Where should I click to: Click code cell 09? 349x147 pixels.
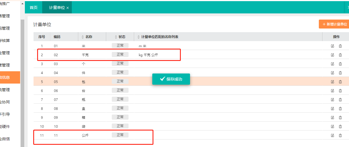coord(56,118)
